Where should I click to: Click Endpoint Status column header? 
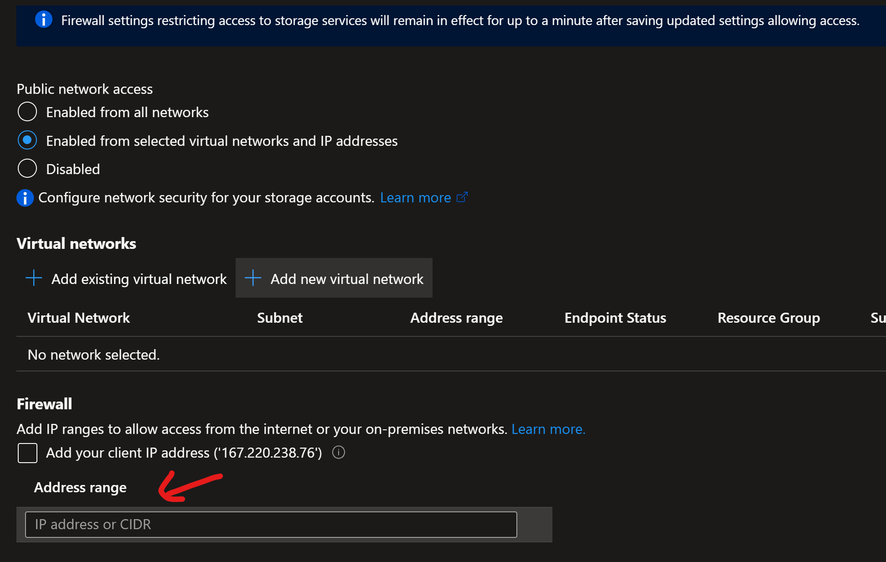615,318
